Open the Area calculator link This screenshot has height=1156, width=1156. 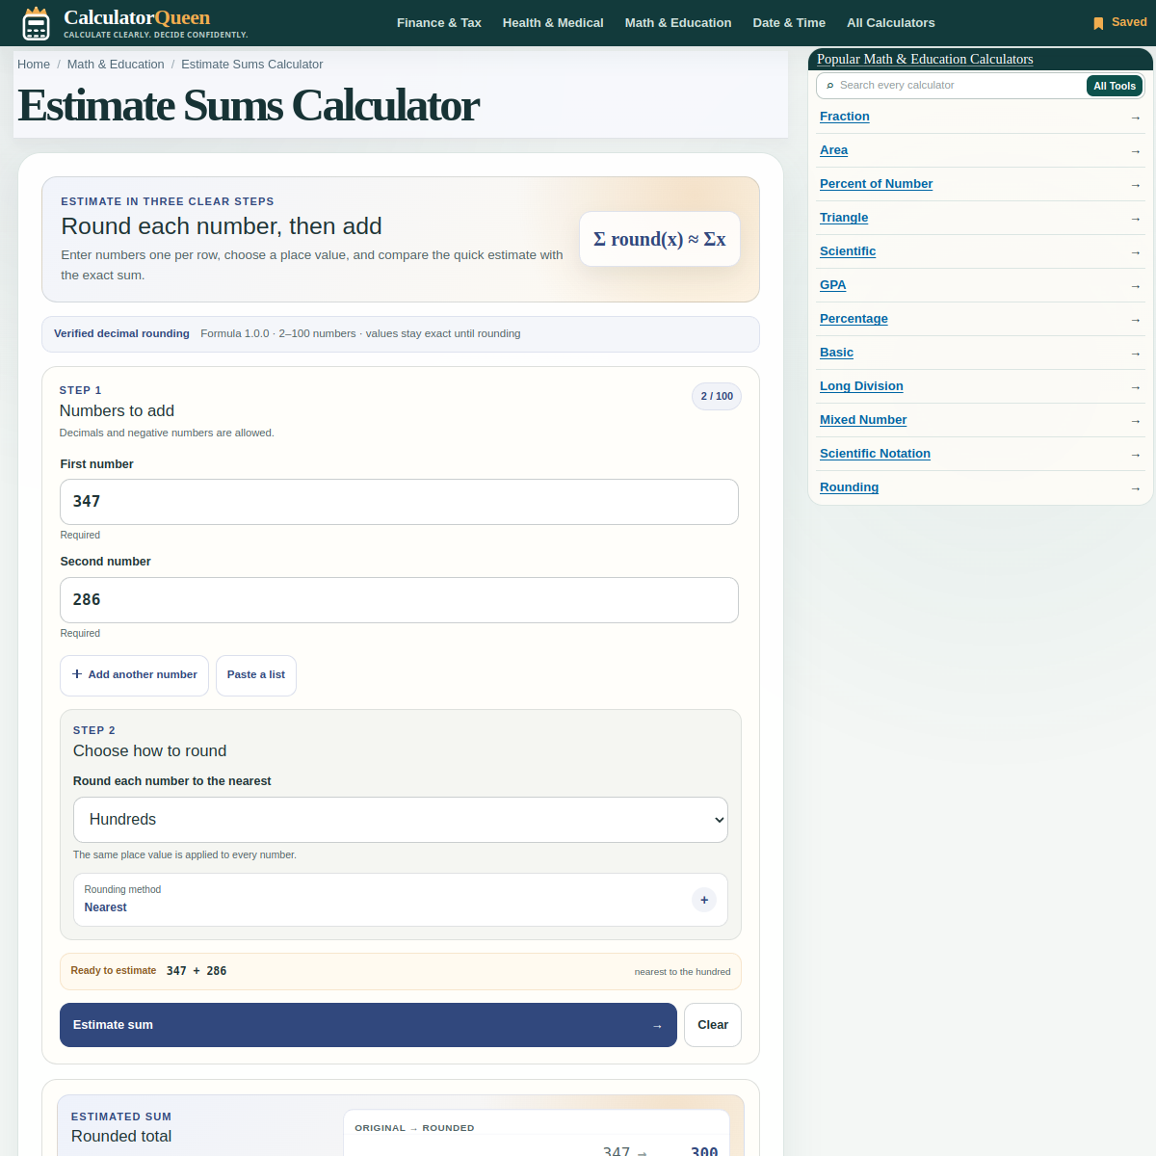834,150
